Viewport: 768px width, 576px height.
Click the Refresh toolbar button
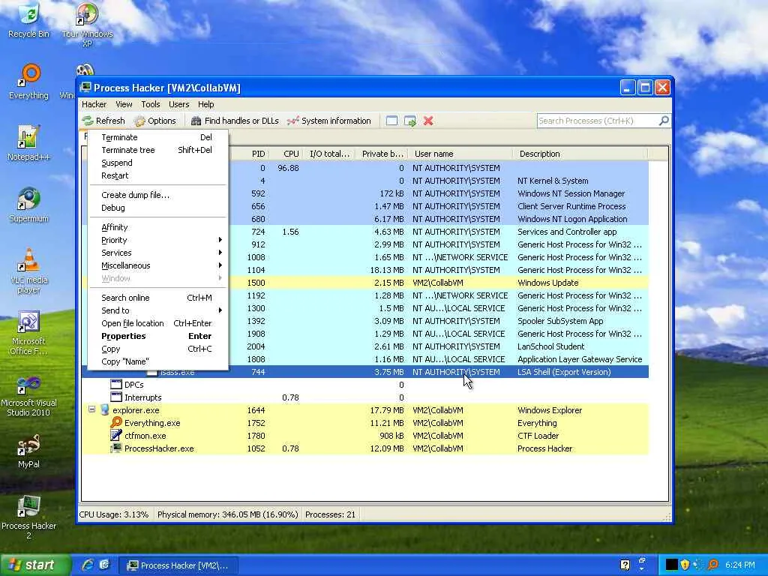tap(103, 121)
